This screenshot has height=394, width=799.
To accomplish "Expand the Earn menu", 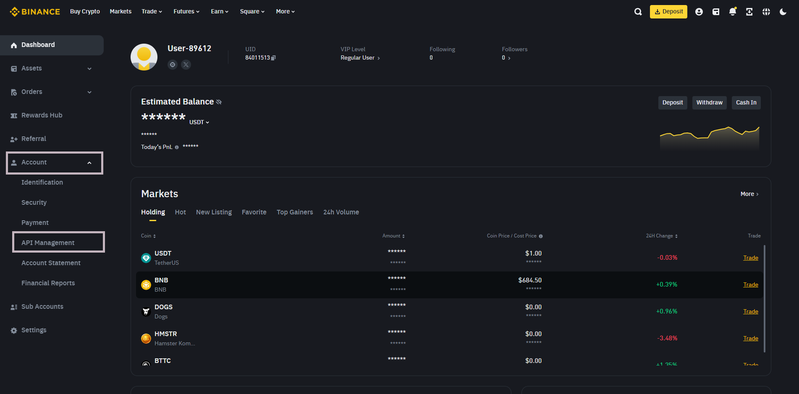I will (x=220, y=12).
